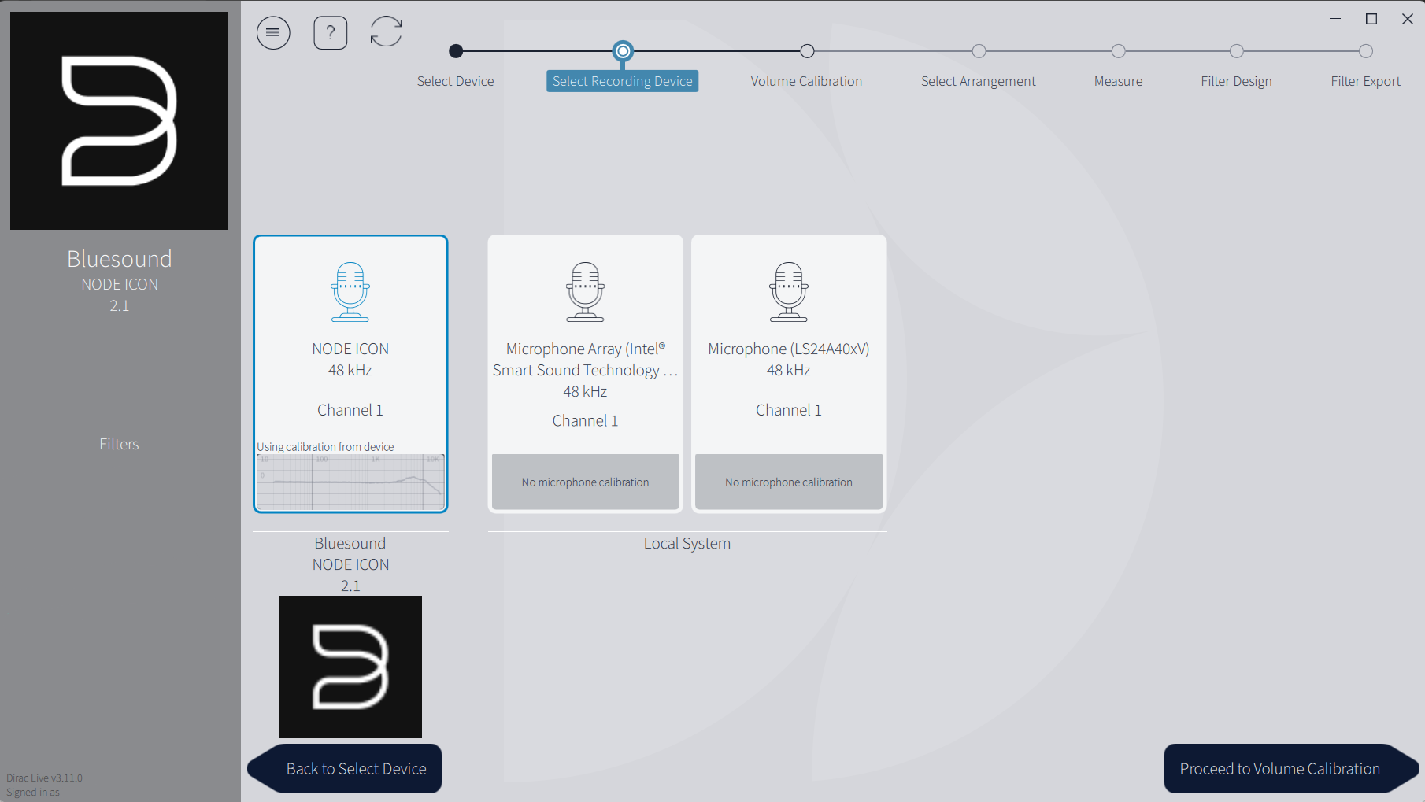Select the NODE ICON microphone icon
Image resolution: width=1425 pixels, height=802 pixels.
pyautogui.click(x=350, y=292)
